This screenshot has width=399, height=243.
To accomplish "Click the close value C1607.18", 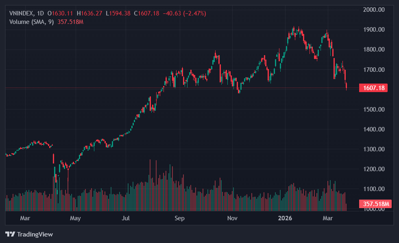I will point(147,13).
